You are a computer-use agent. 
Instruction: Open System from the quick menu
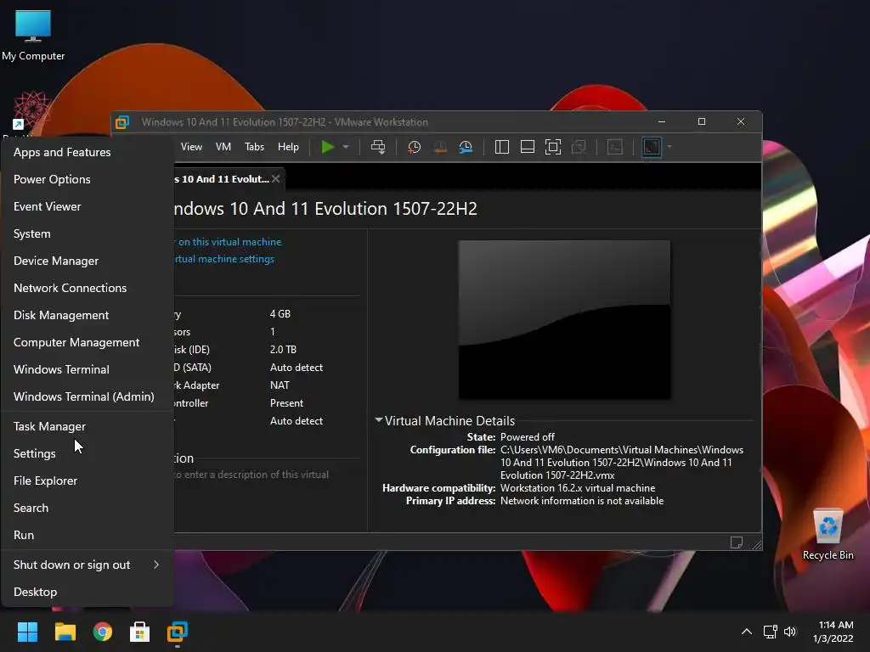(88, 233)
